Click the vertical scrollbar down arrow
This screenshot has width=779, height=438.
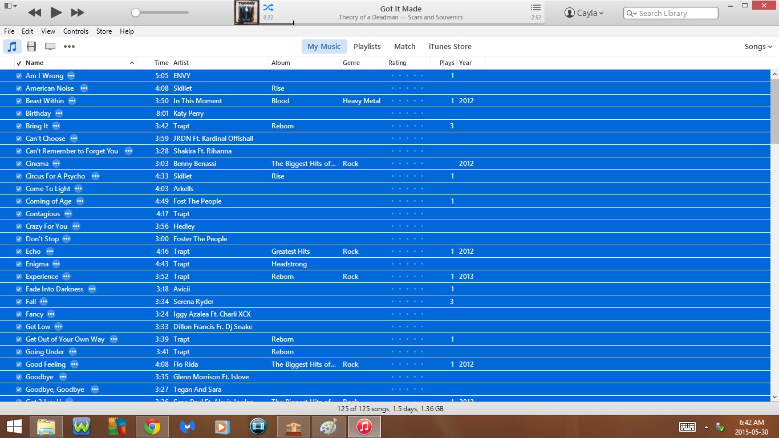[774, 397]
